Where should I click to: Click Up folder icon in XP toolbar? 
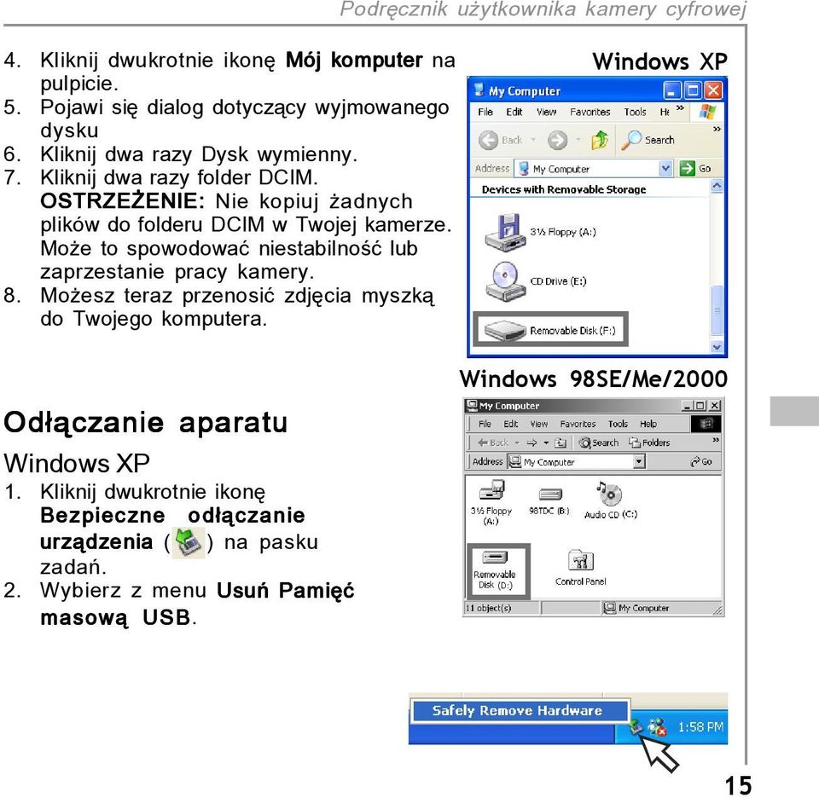click(x=600, y=140)
